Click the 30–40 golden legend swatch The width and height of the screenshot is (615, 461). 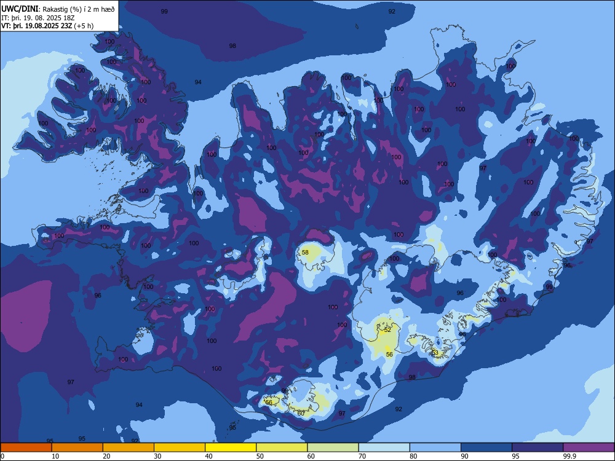click(x=180, y=447)
